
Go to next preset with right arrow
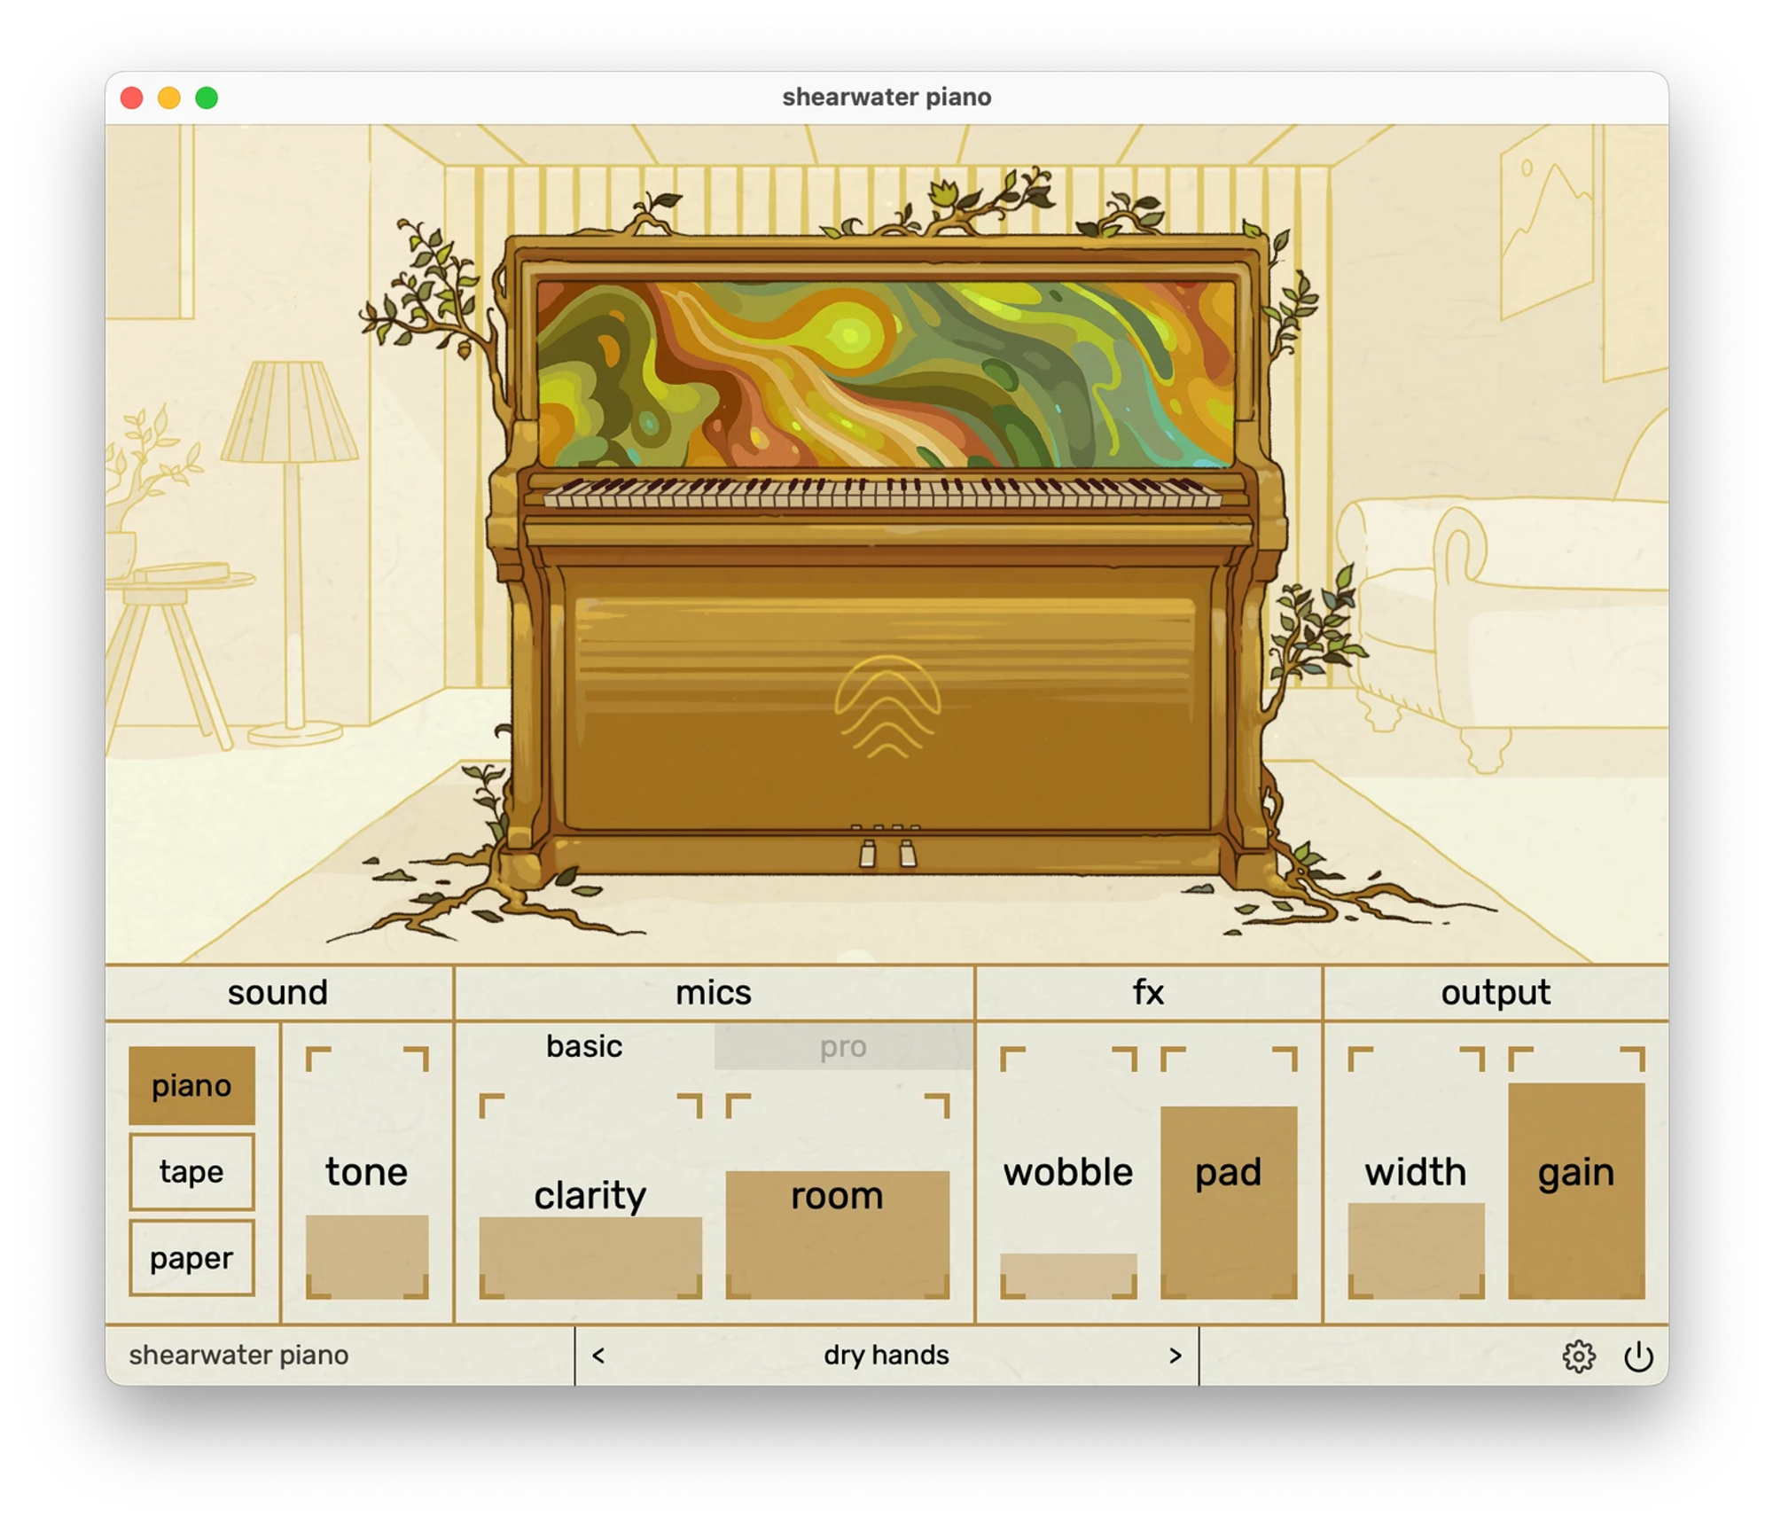pos(1175,1356)
